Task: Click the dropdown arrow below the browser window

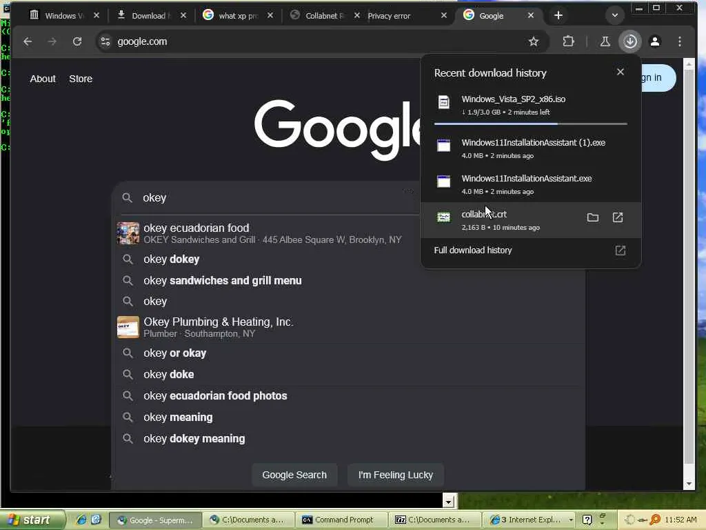Action: pos(448,501)
